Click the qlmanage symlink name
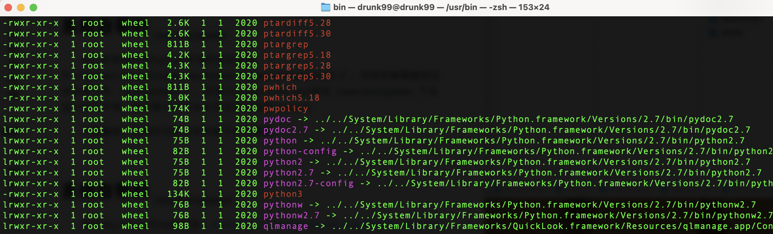 click(286, 226)
